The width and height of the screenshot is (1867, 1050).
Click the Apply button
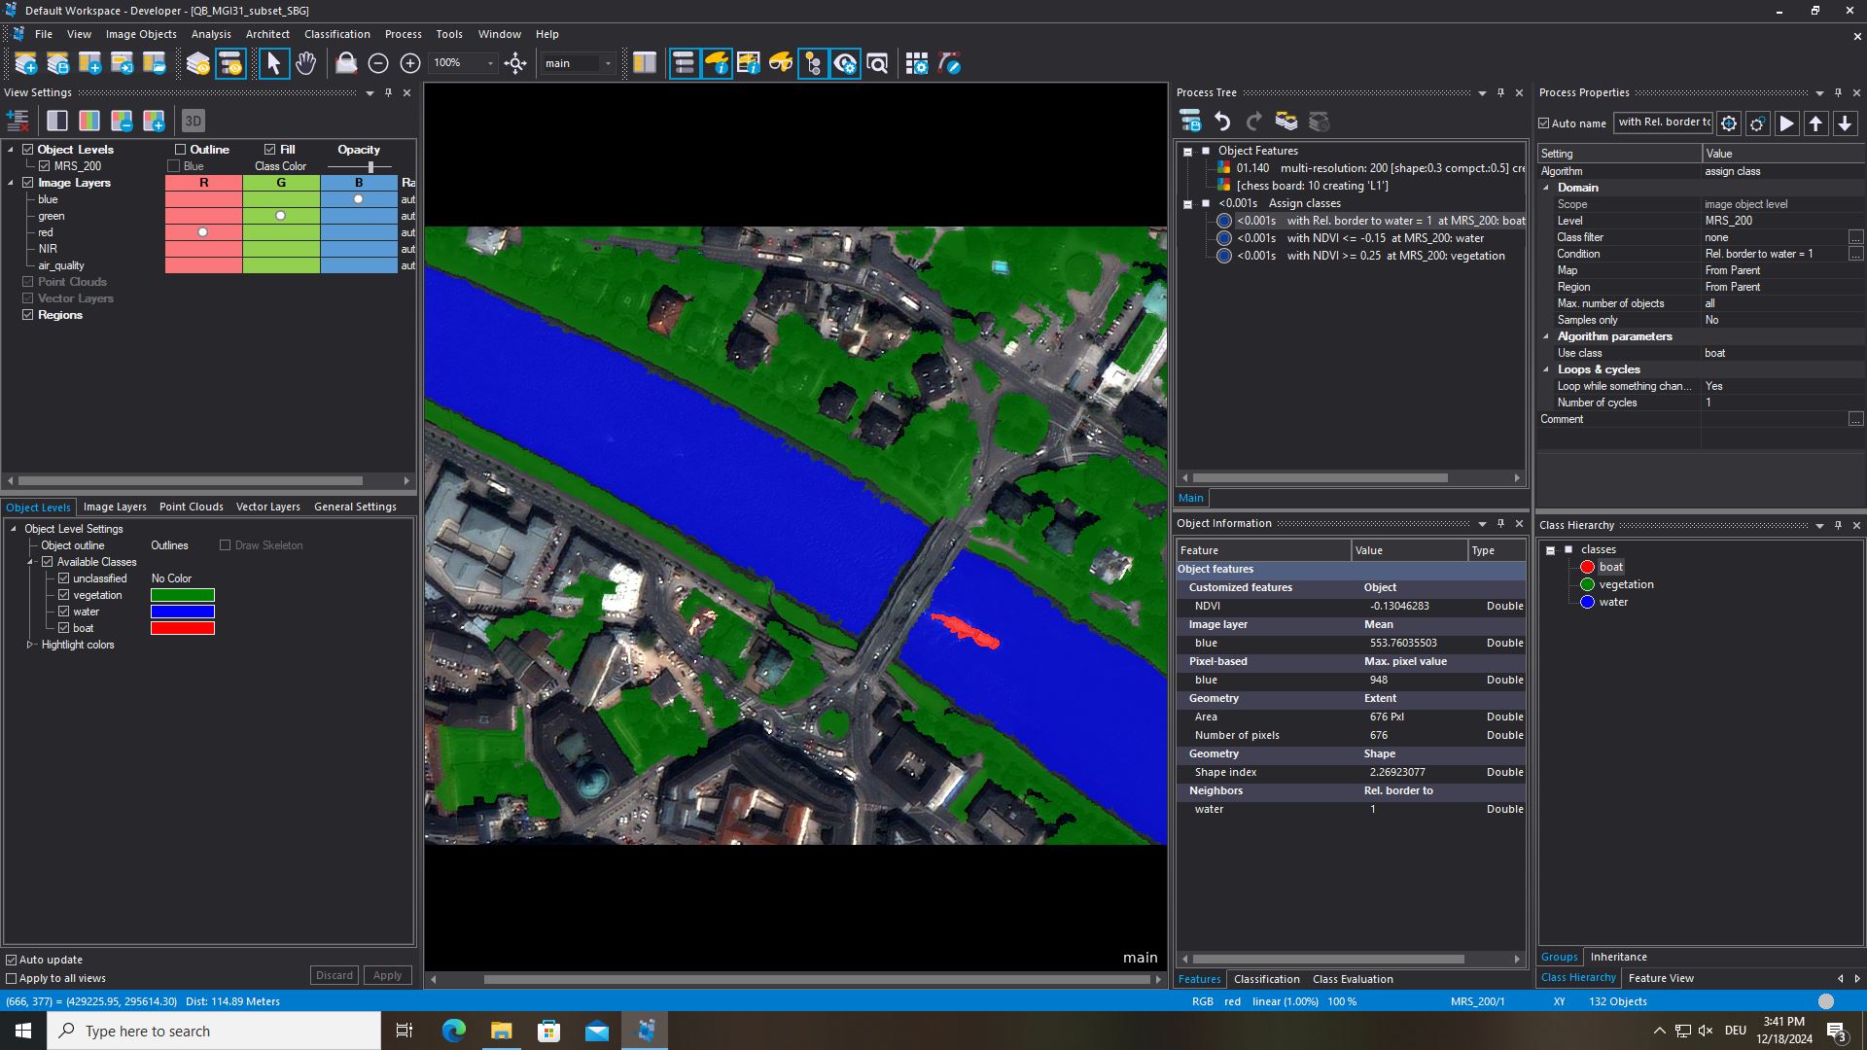[387, 975]
